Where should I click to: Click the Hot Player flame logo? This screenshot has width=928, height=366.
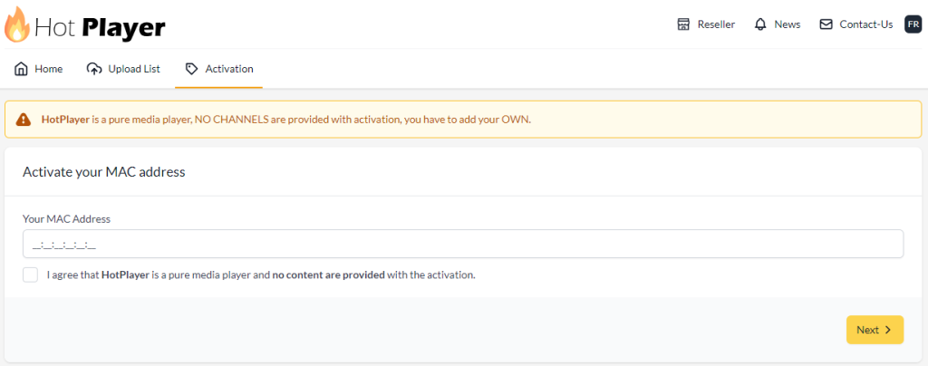coord(17,25)
